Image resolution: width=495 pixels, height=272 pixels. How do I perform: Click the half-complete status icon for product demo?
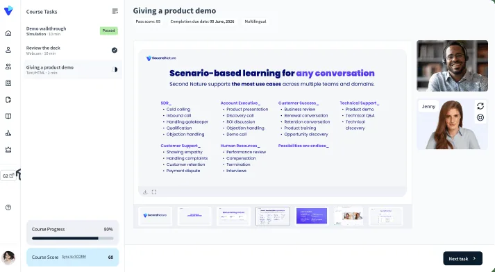tap(115, 69)
